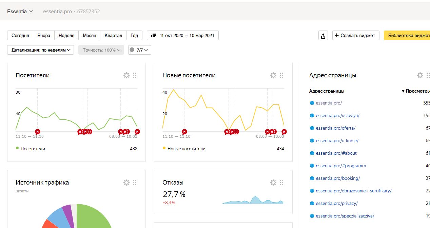Open the Точность: 100% dropdown

pyautogui.click(x=101, y=50)
